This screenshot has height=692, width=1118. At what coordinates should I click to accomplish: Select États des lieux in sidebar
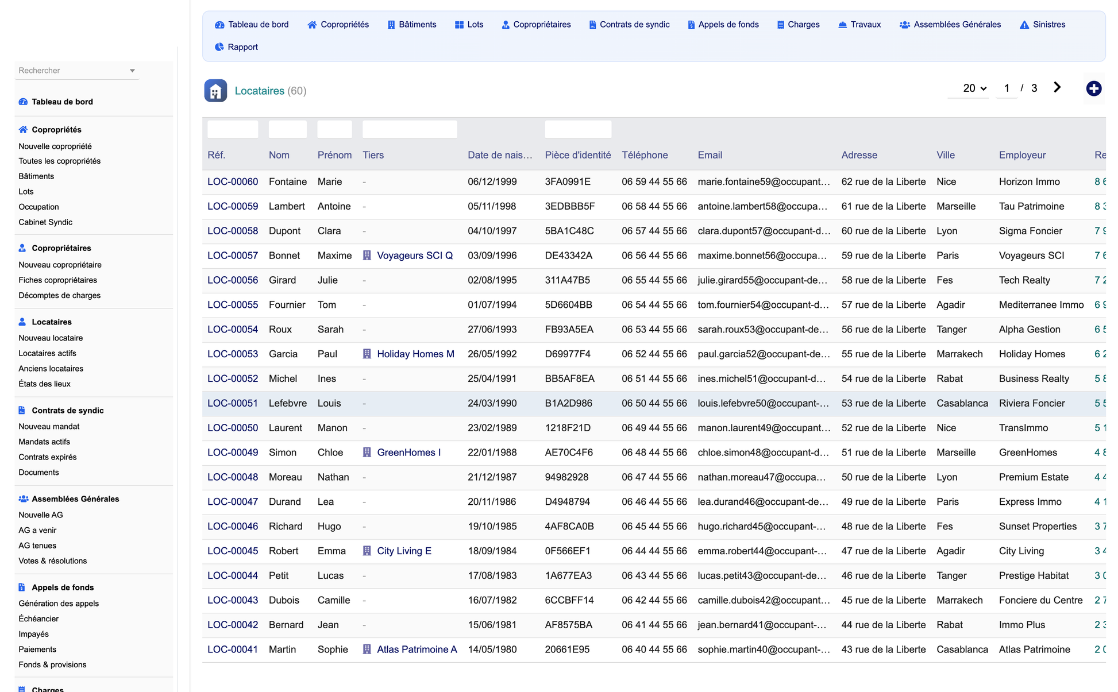(44, 384)
